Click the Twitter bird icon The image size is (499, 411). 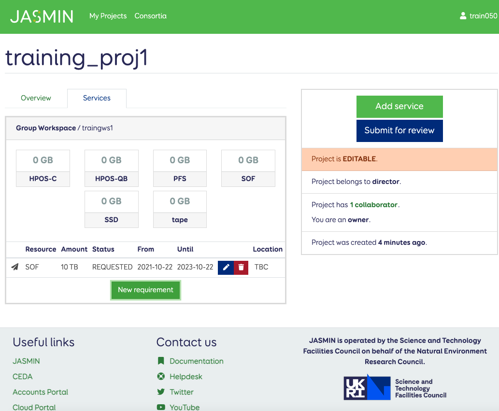(x=161, y=392)
